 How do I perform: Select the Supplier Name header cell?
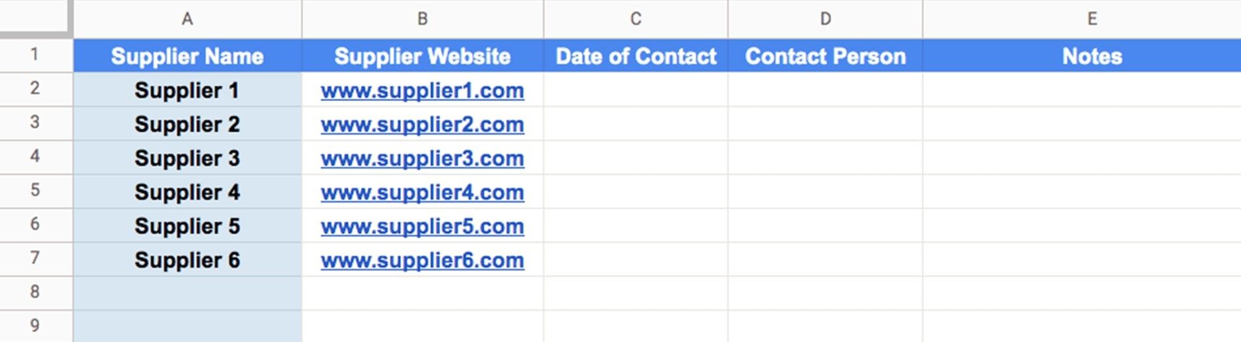(x=188, y=56)
